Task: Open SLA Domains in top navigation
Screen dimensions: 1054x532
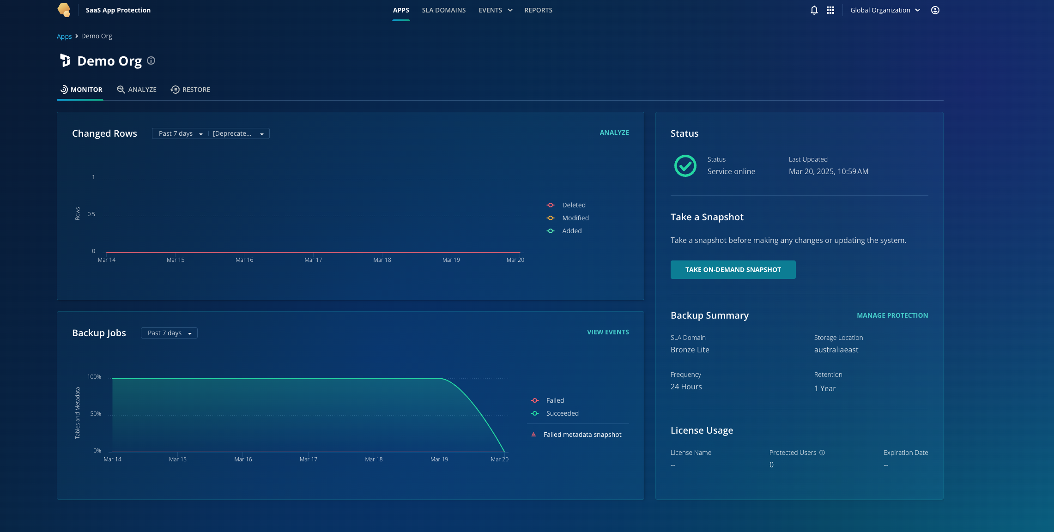Action: [444, 10]
